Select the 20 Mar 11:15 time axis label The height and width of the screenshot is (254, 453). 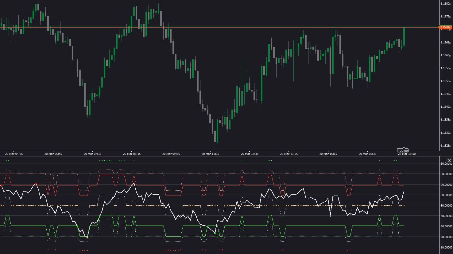point(210,154)
